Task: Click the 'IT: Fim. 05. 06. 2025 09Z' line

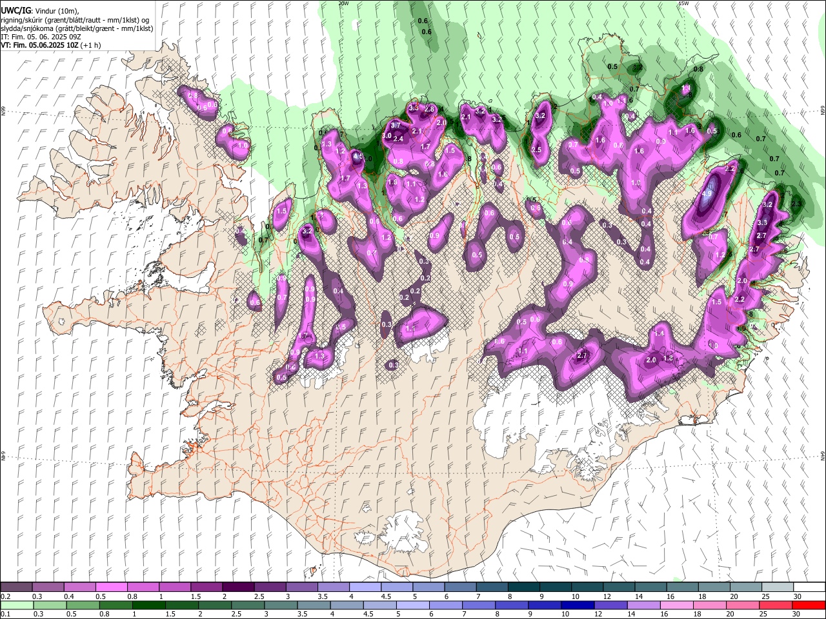Action: coord(41,37)
